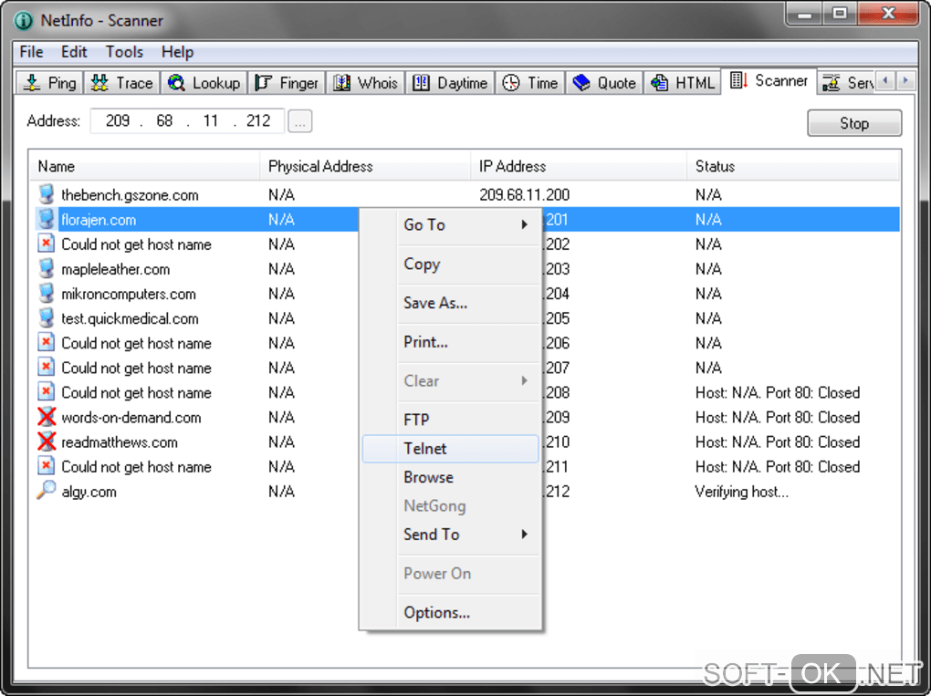931x696 pixels.
Task: Sort by the Physical Address column header
Action: tap(365, 166)
